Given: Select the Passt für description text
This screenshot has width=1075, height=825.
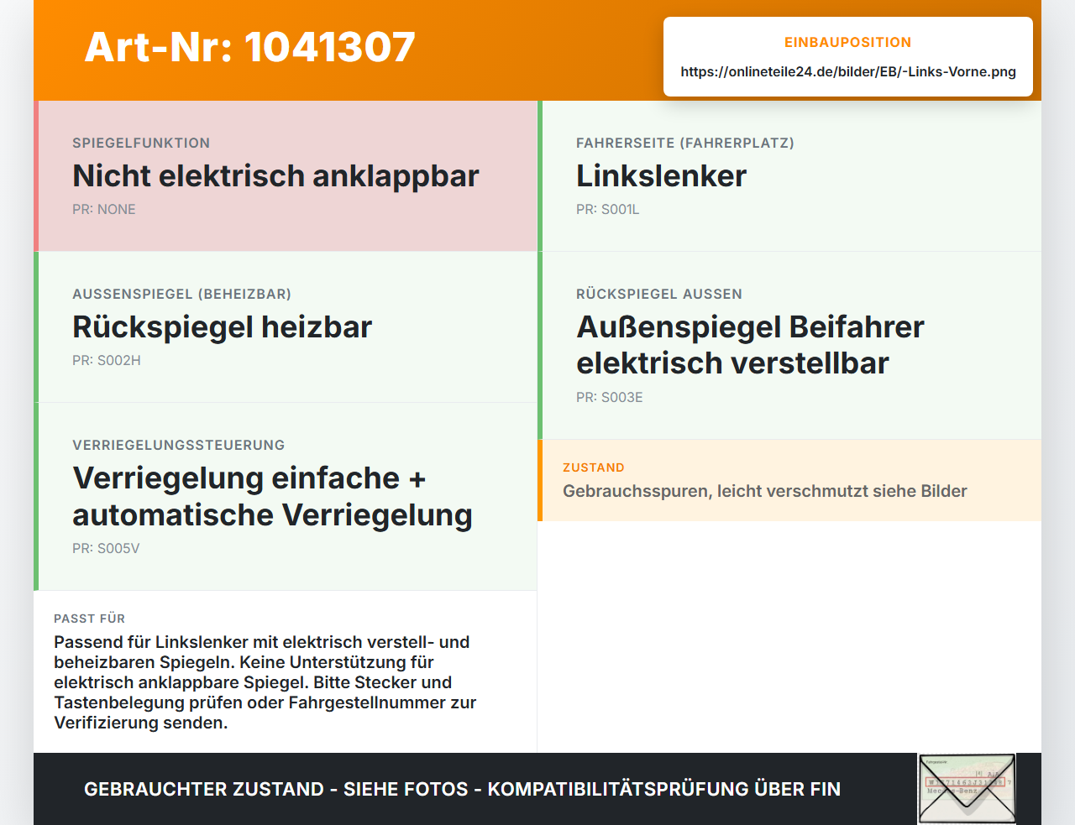Looking at the screenshot, I should click(x=265, y=682).
